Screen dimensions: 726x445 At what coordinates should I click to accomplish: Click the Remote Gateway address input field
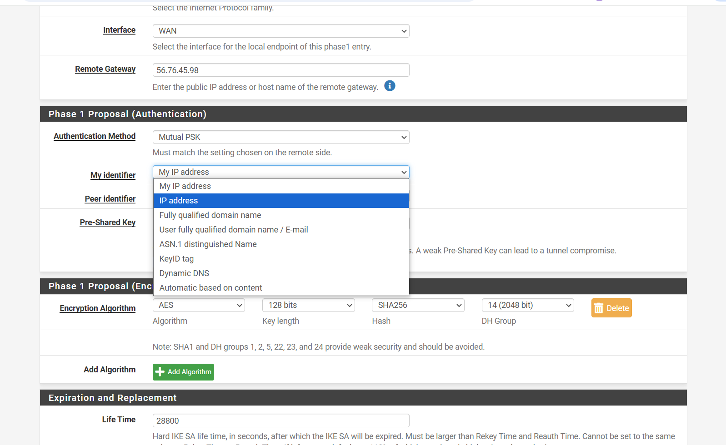click(280, 70)
